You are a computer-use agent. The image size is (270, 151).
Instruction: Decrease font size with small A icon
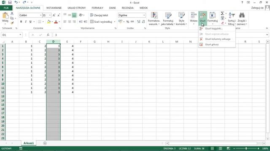click(x=59, y=15)
